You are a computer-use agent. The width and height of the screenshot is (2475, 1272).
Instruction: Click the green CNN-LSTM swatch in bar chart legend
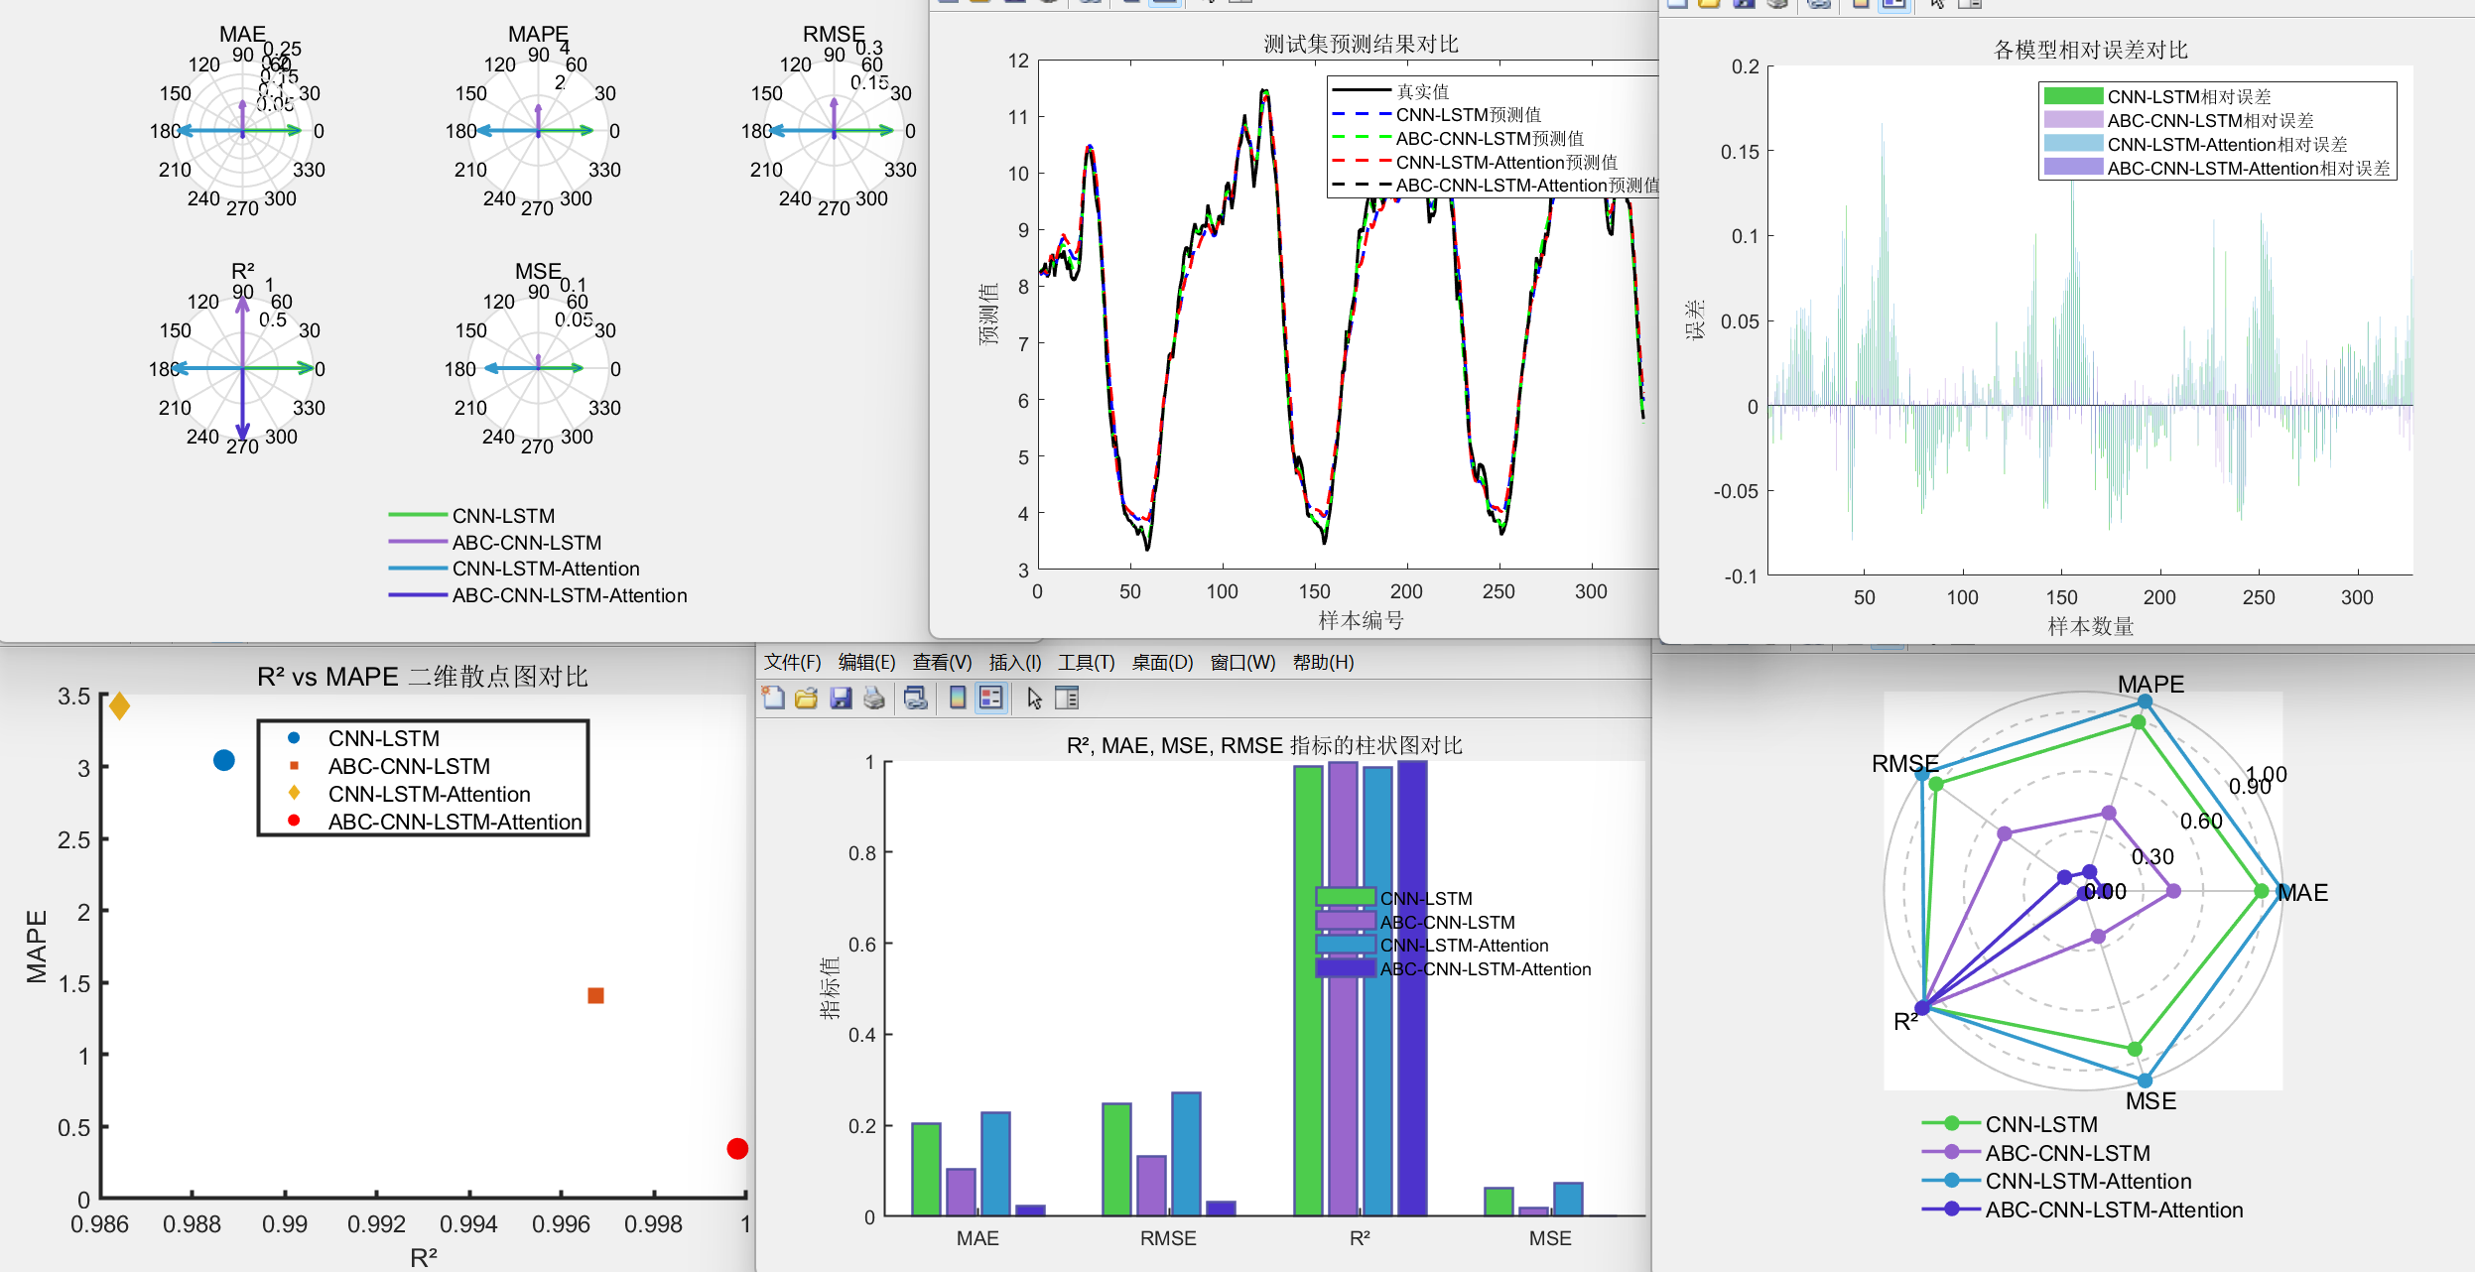tap(1346, 897)
